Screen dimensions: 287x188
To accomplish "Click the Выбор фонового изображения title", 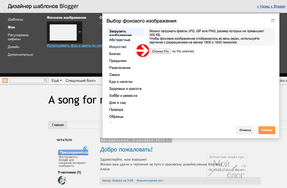I will coord(141,21).
